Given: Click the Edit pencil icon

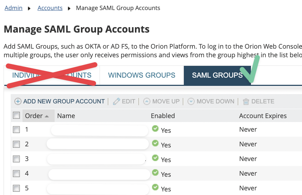Looking at the screenshot, I should 116,102.
